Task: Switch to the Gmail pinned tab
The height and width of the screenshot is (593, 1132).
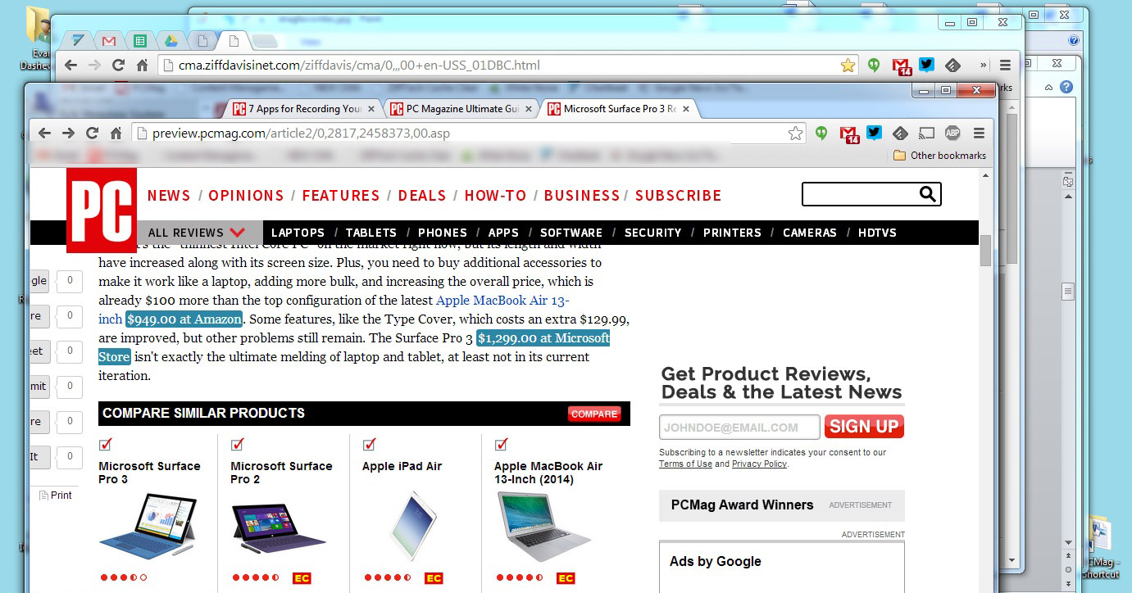Action: tap(108, 40)
